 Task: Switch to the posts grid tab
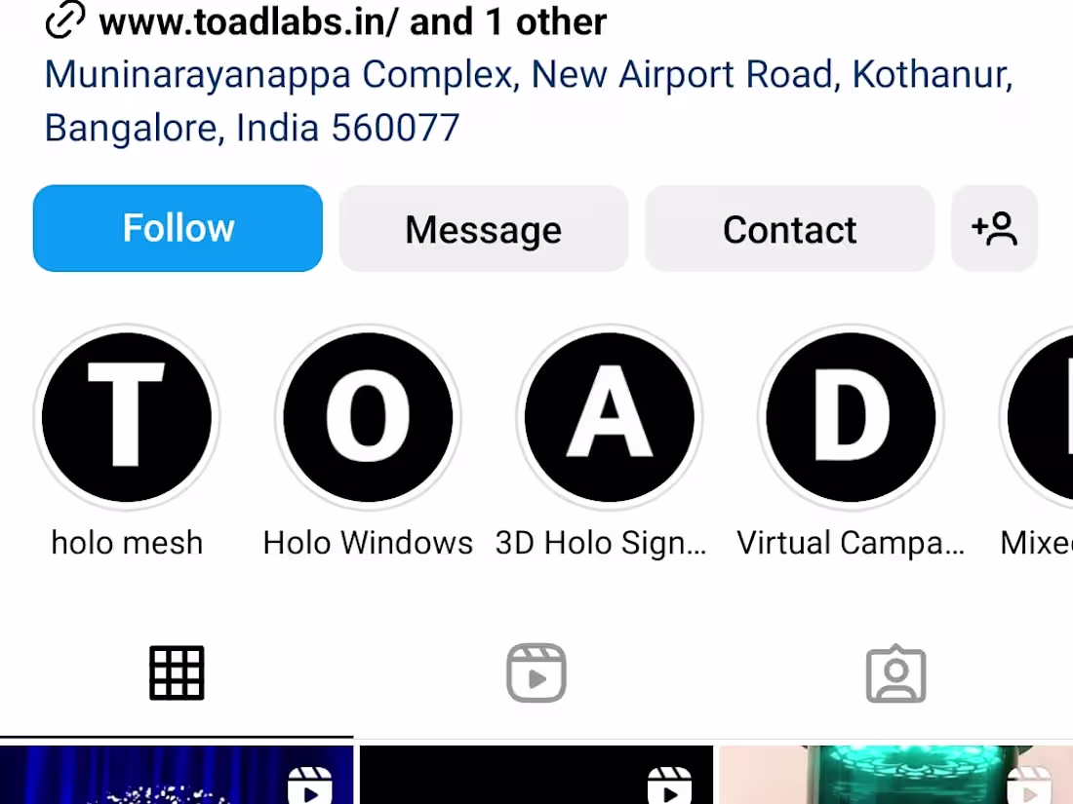177,672
